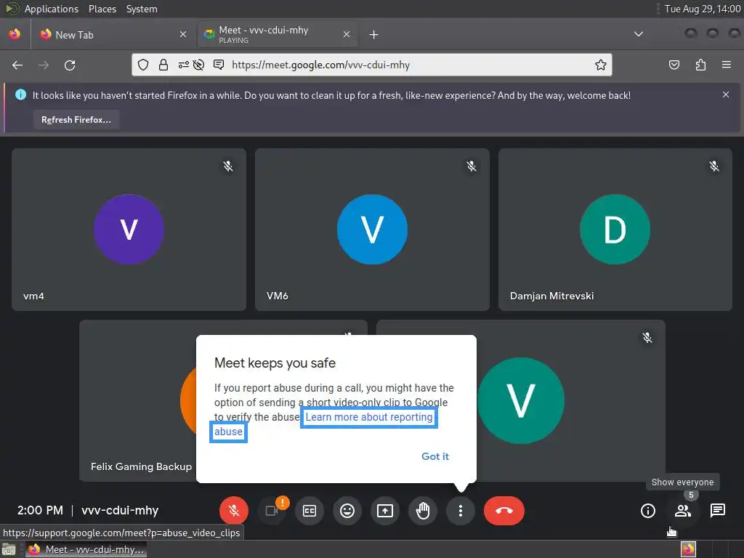Image resolution: width=744 pixels, height=558 pixels.
Task: Close the New Tab tab
Action: click(x=183, y=34)
